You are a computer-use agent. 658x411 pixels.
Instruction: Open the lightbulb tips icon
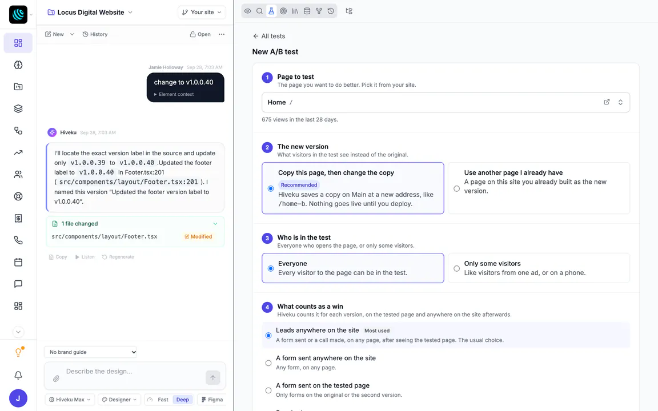point(18,352)
